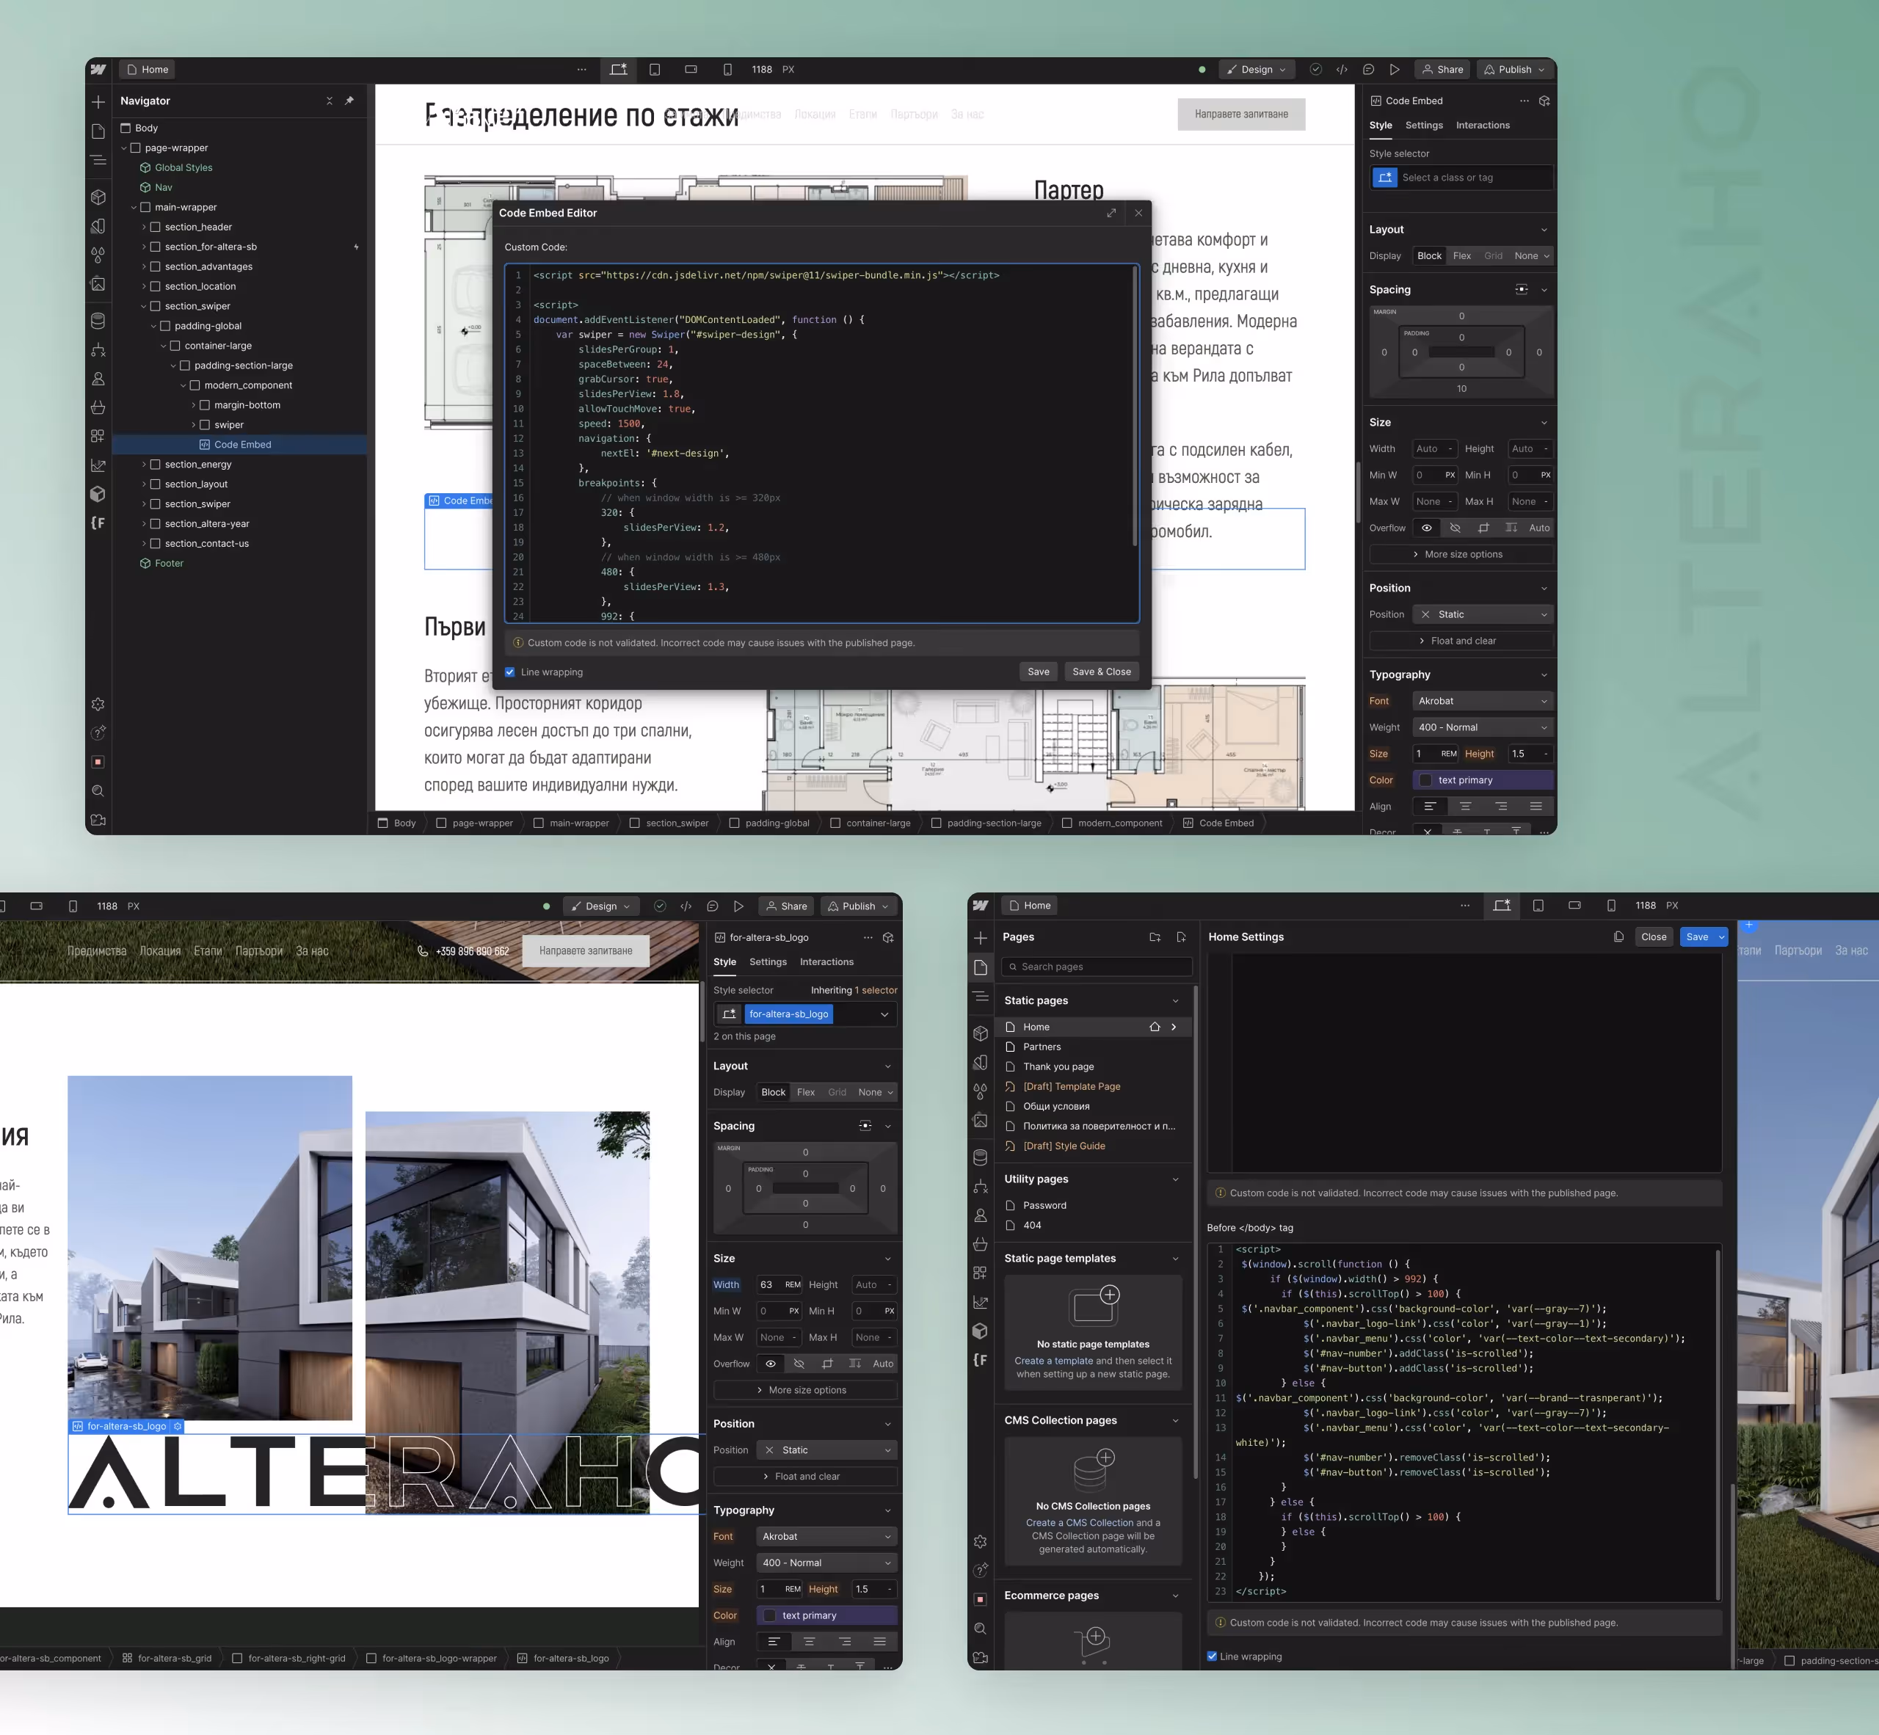1879x1735 pixels.
Task: Expand section_energy in Navigator tree
Action: pos(144,465)
